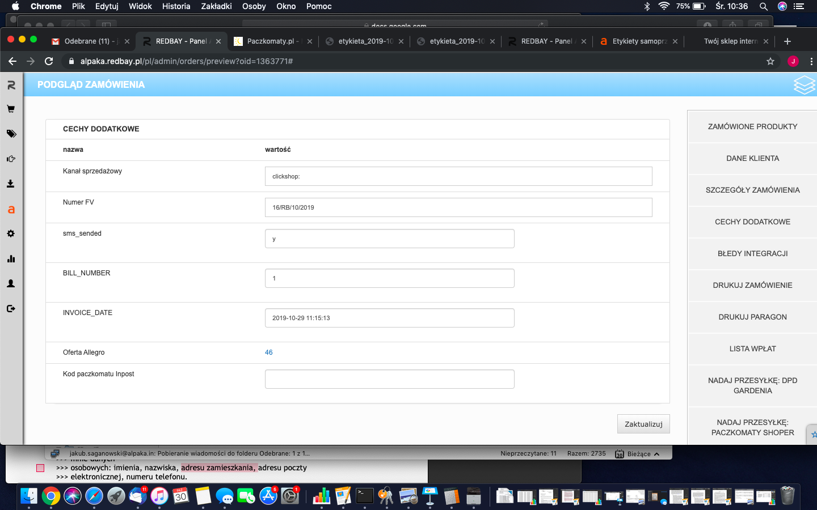The width and height of the screenshot is (817, 510).
Task: Open the tags icon in left sidebar
Action: (x=11, y=134)
